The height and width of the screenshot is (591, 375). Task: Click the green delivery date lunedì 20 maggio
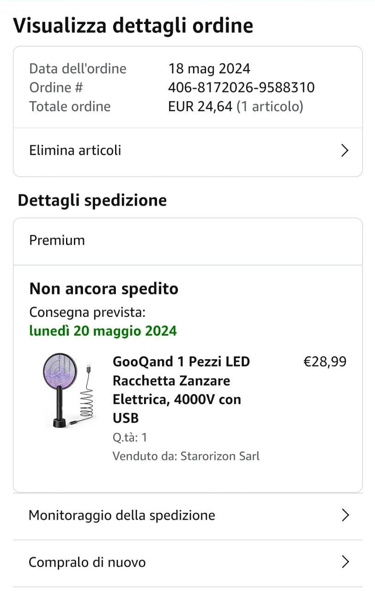tap(103, 331)
